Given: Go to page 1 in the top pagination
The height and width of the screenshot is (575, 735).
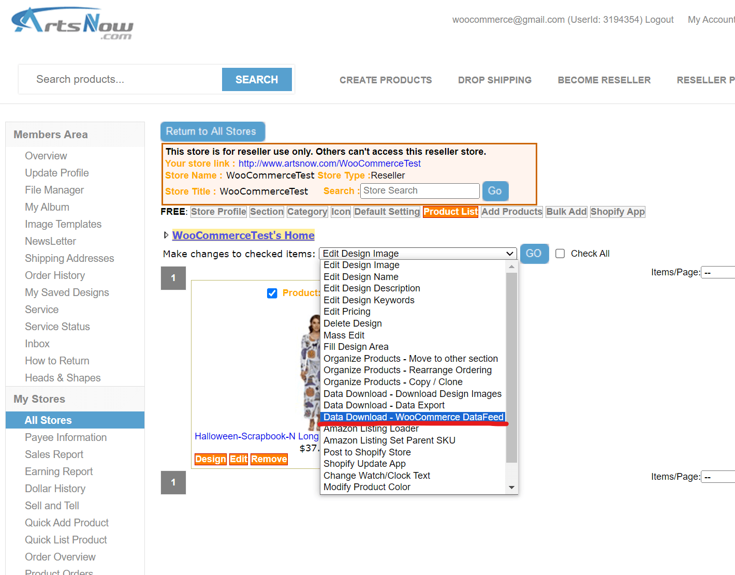Looking at the screenshot, I should tap(173, 278).
